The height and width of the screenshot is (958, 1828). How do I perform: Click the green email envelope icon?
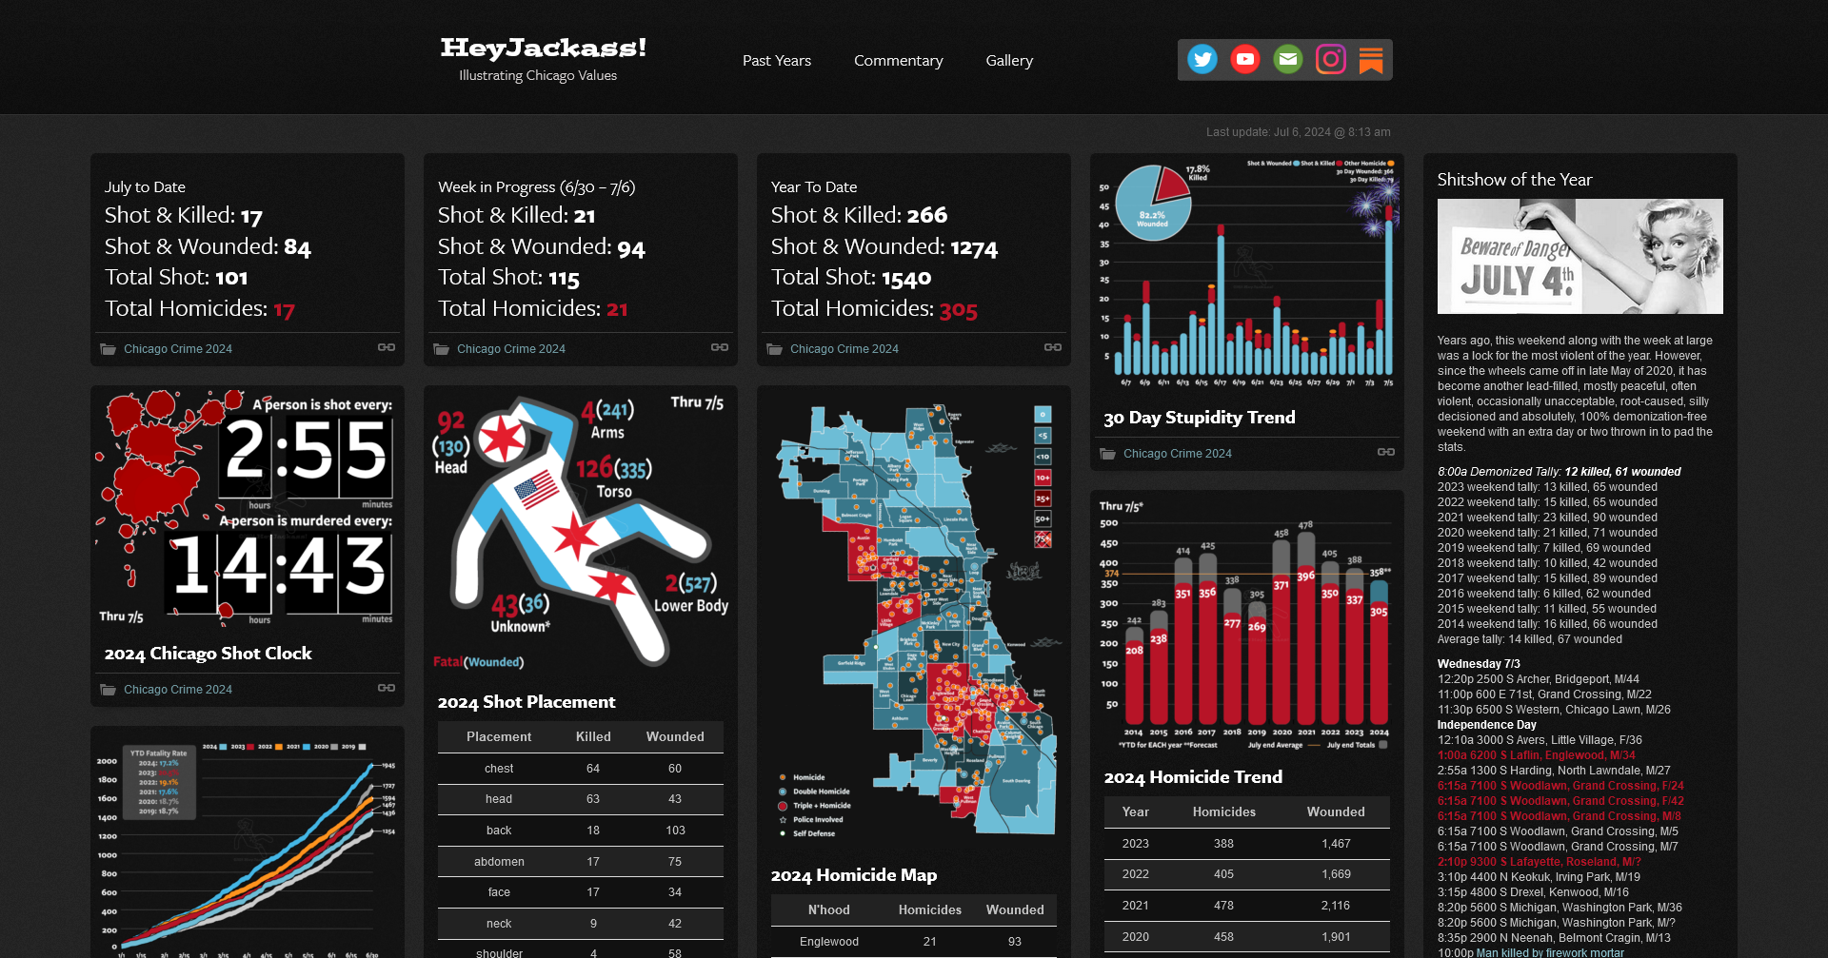[1288, 60]
